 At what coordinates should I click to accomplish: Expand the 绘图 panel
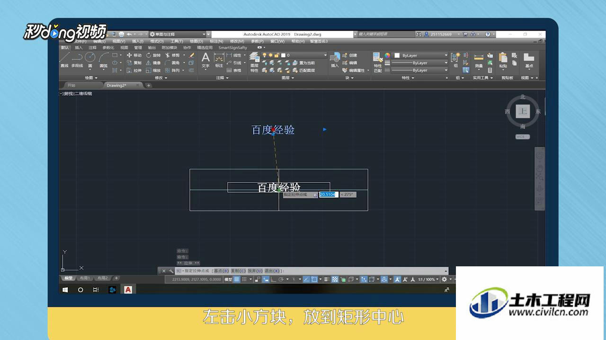coord(91,78)
